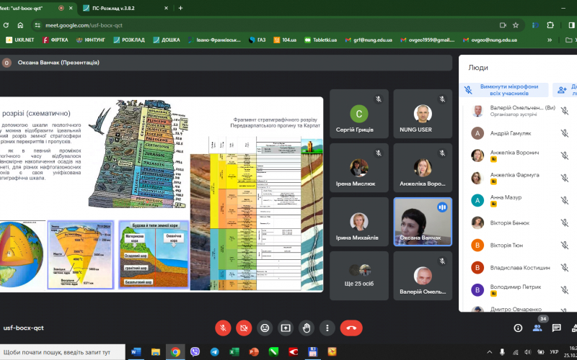This screenshot has height=360, width=577.
Task: Show 'Ще 25 осіб' remaining participants
Action: click(358, 276)
